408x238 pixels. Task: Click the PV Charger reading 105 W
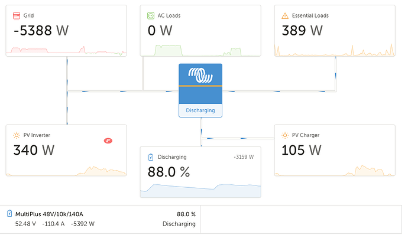tap(302, 150)
